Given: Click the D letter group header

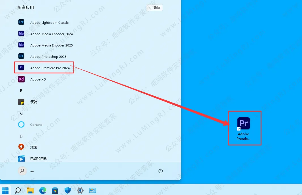Looking at the screenshot, I should coord(21,136).
